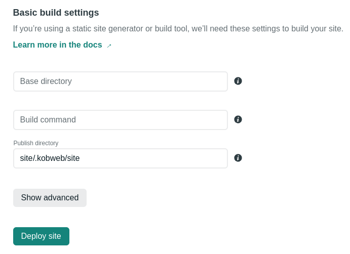The width and height of the screenshot is (350, 254).
Task: Click the info icon beside Build command
Action: tap(238, 119)
